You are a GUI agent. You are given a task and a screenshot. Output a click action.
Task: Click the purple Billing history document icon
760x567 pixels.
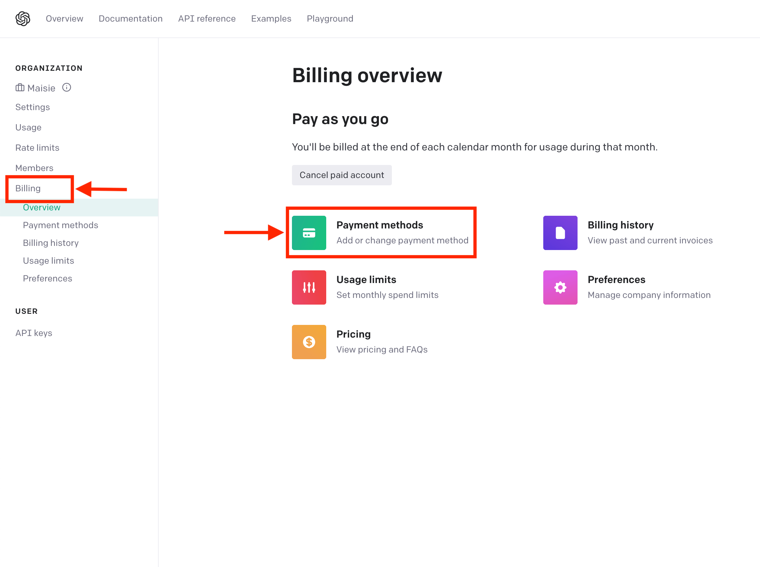pos(560,233)
